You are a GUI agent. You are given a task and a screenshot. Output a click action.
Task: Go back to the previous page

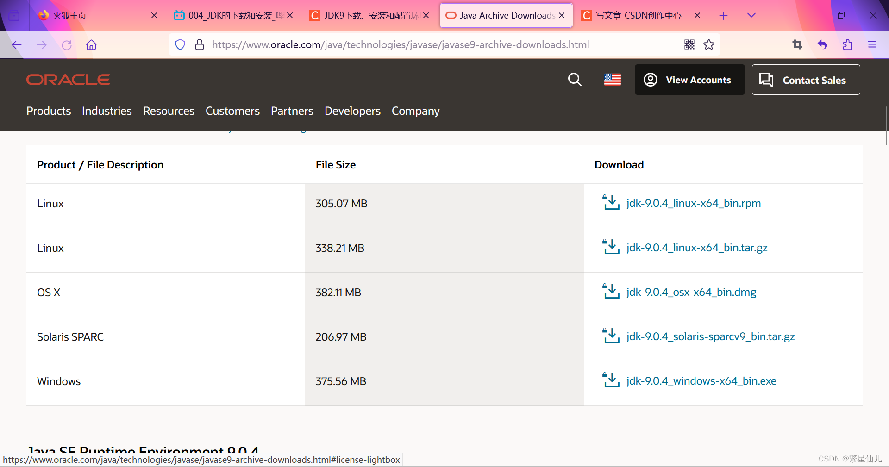tap(17, 45)
